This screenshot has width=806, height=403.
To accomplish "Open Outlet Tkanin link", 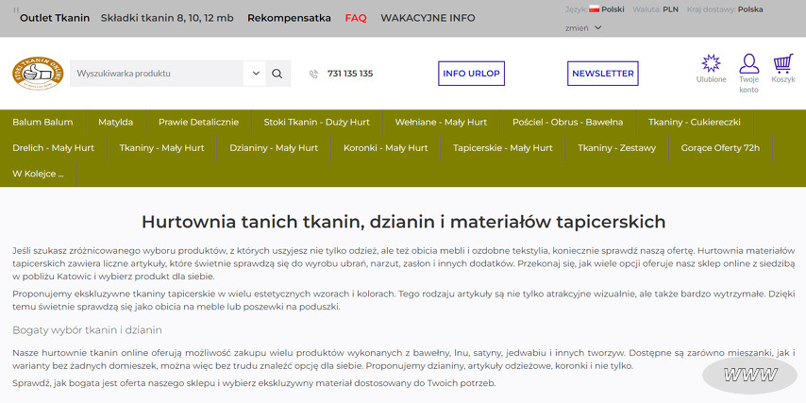I will click(55, 18).
